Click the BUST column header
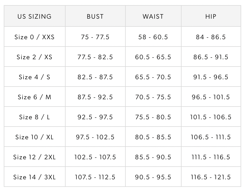Image resolution: width=246 pixels, height=192 pixels. pyautogui.click(x=95, y=16)
